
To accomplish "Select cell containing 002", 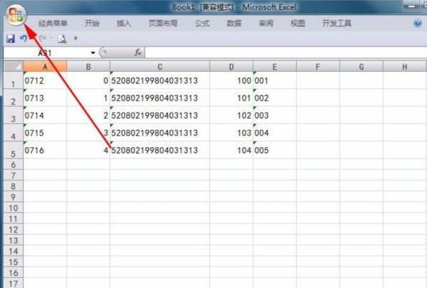I will coord(275,98).
